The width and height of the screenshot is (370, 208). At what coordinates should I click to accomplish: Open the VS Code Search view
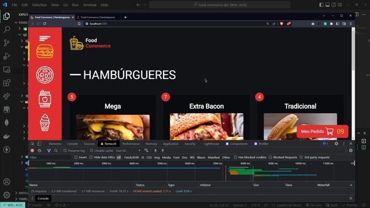(6, 29)
